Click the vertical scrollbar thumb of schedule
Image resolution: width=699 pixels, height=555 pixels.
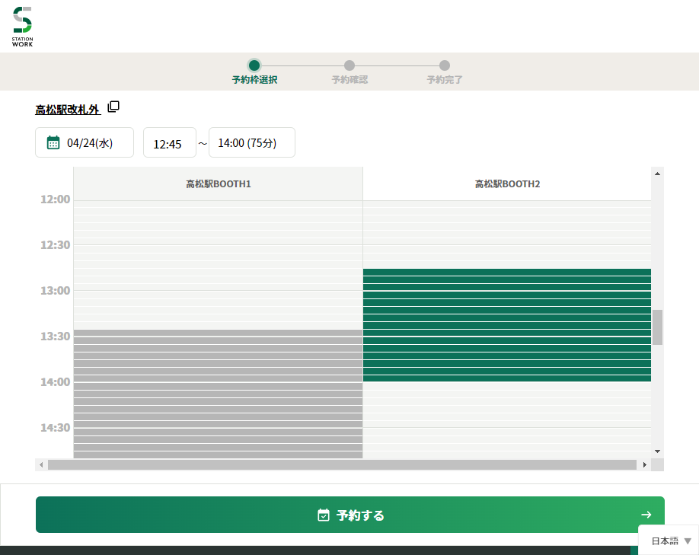[x=657, y=327]
